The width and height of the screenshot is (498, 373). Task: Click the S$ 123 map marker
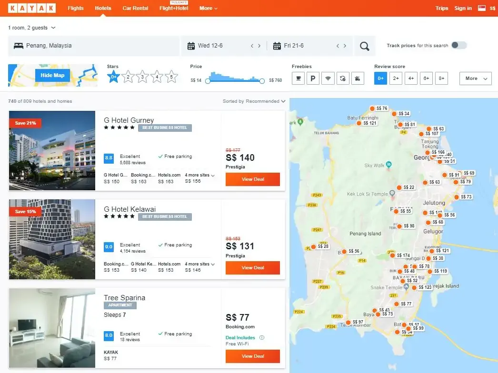[x=422, y=287]
